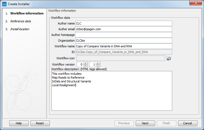
Task: Click the Workflow icon path field
Action: click(121, 58)
